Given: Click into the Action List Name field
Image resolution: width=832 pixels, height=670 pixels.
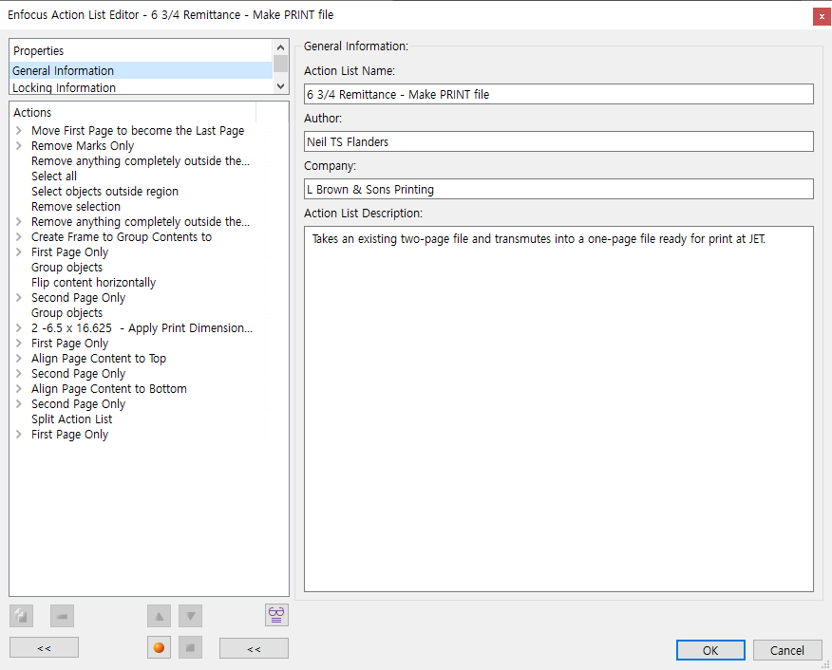Looking at the screenshot, I should pos(558,94).
